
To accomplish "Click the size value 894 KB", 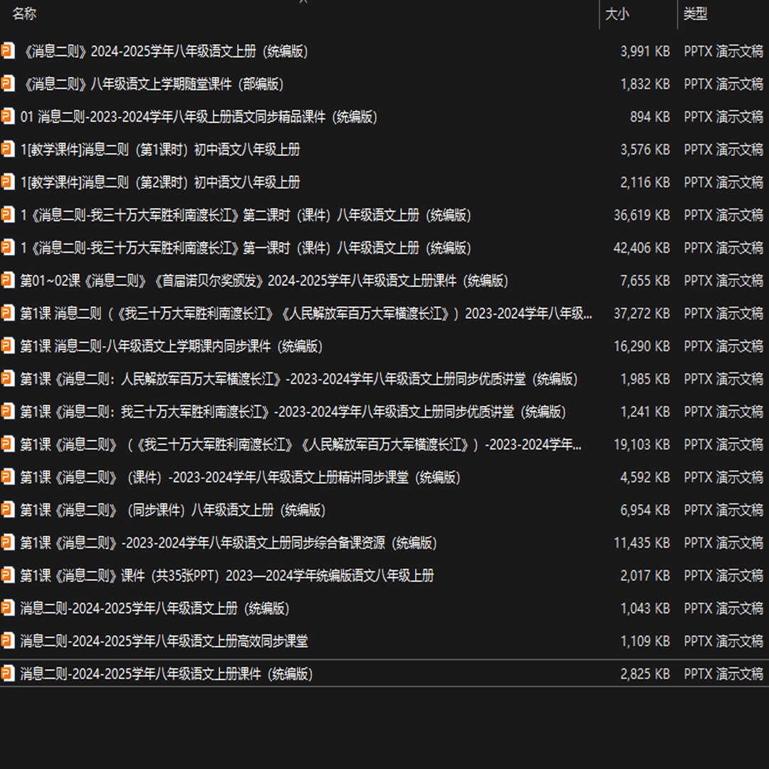I will click(650, 117).
